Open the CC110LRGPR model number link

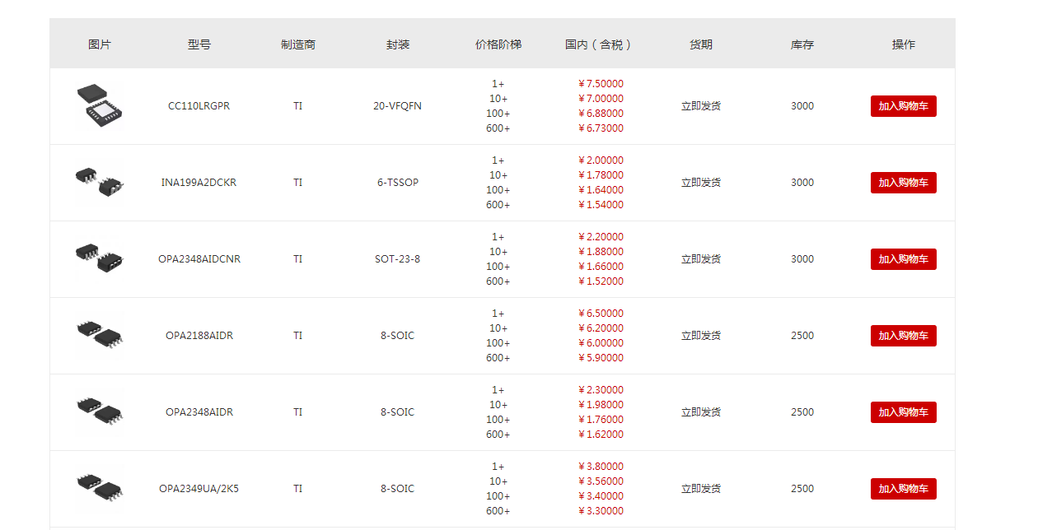pos(199,106)
